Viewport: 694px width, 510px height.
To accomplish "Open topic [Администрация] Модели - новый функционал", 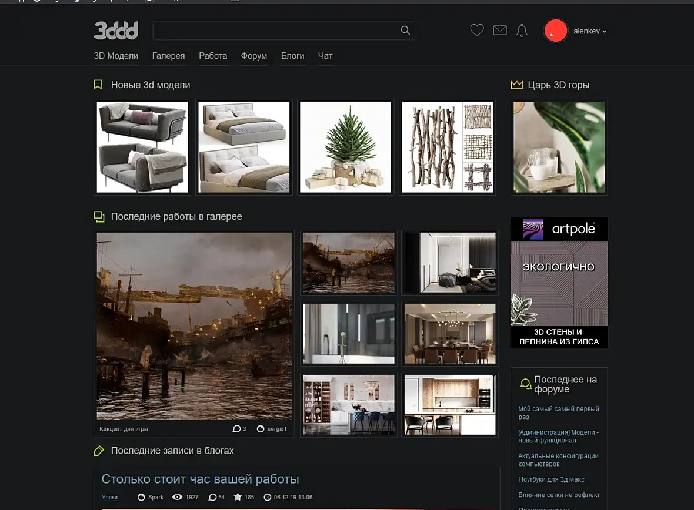I will coord(559,436).
